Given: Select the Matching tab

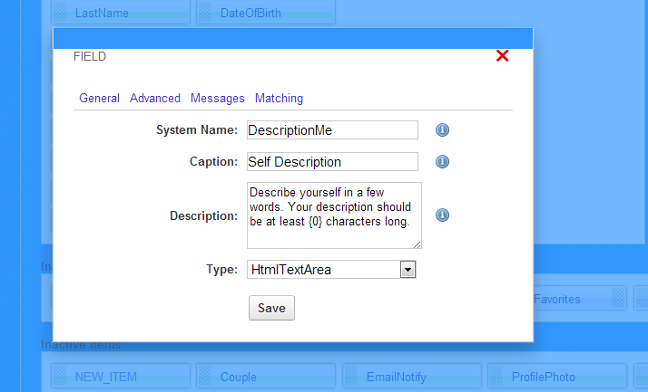Looking at the screenshot, I should coord(279,98).
